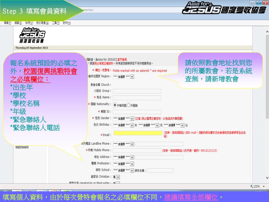Select the 中華民國 nationality radio button

point(115,105)
